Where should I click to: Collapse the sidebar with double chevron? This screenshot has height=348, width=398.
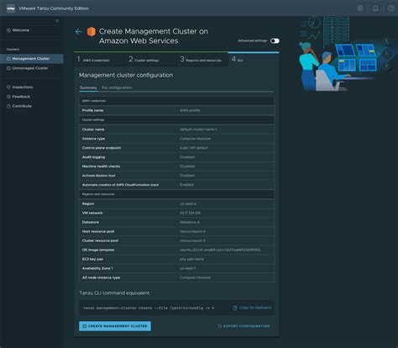point(57,21)
